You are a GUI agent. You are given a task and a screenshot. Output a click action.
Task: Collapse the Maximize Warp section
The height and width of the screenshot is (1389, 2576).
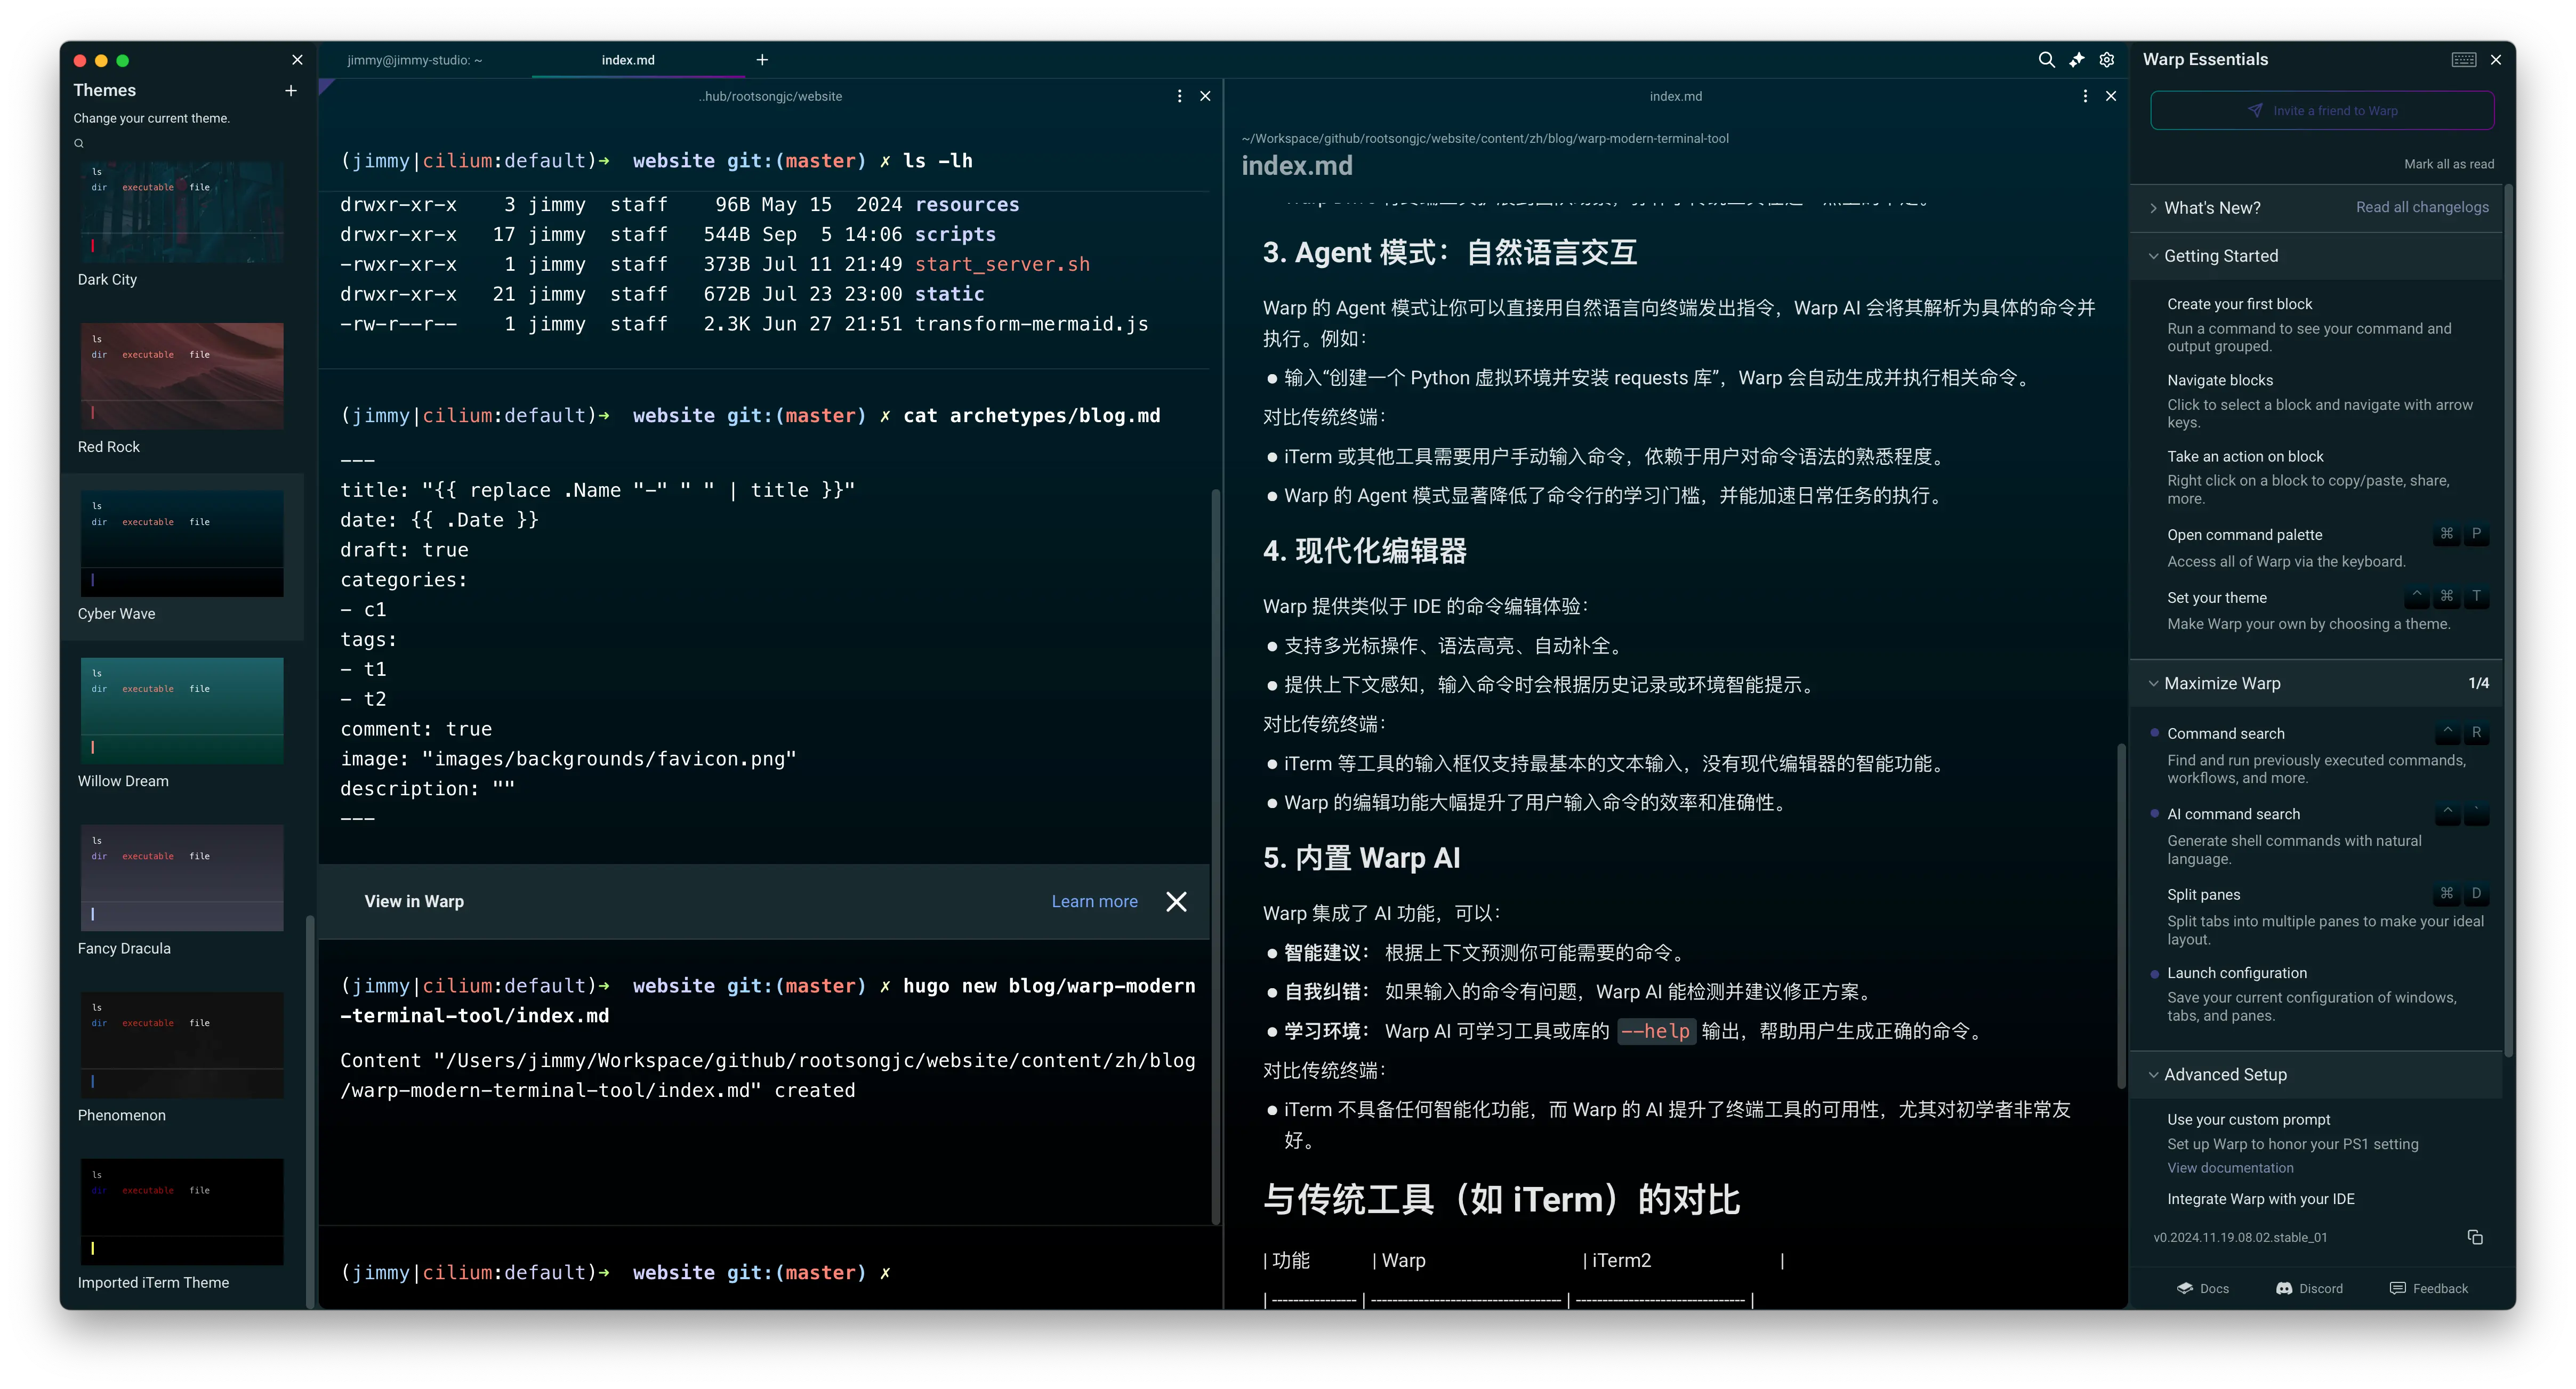click(x=2316, y=683)
